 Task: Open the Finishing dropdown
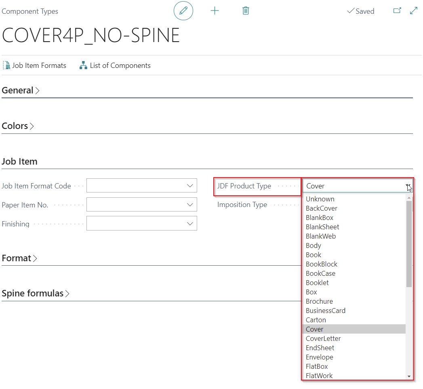(190, 224)
